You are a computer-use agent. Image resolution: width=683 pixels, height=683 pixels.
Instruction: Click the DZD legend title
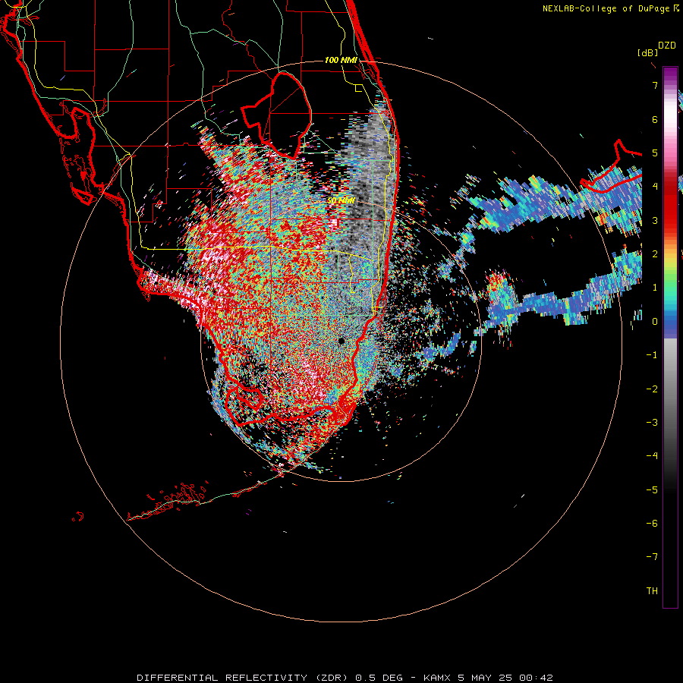[x=667, y=46]
